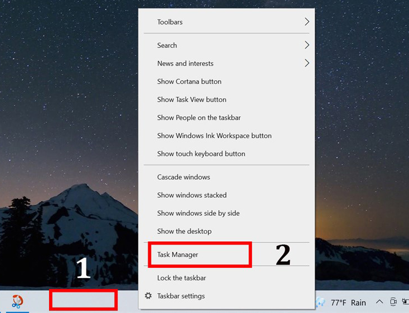409x313 pixels.
Task: Click the snipping app icon on taskbar
Action: pyautogui.click(x=17, y=301)
